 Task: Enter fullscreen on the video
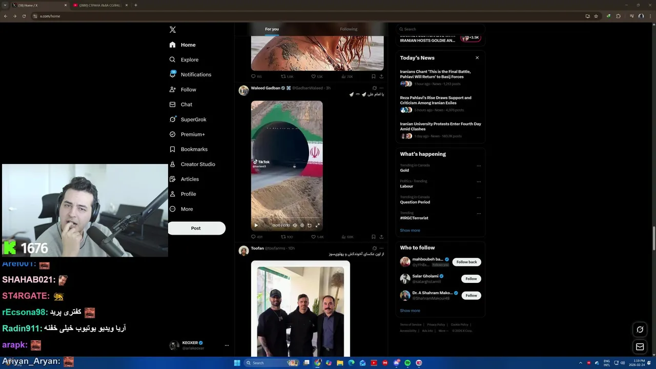[x=317, y=225]
